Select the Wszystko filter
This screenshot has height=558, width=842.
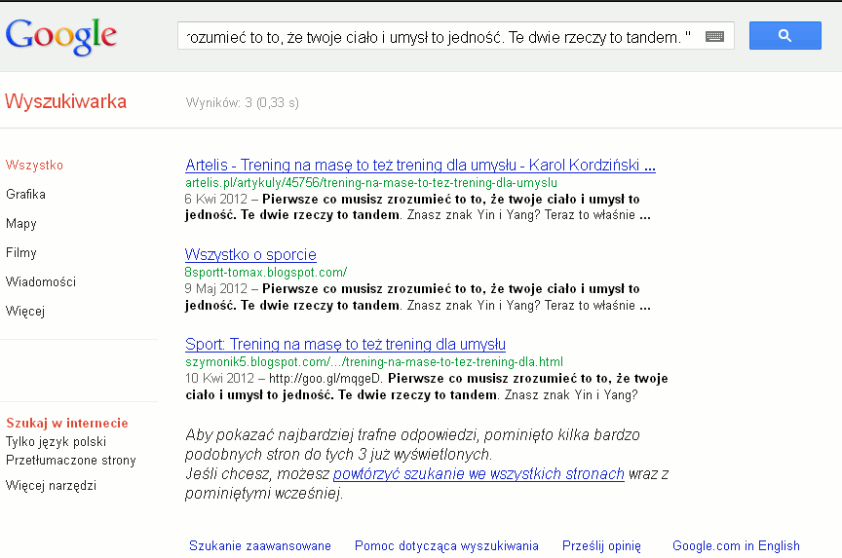pos(34,165)
